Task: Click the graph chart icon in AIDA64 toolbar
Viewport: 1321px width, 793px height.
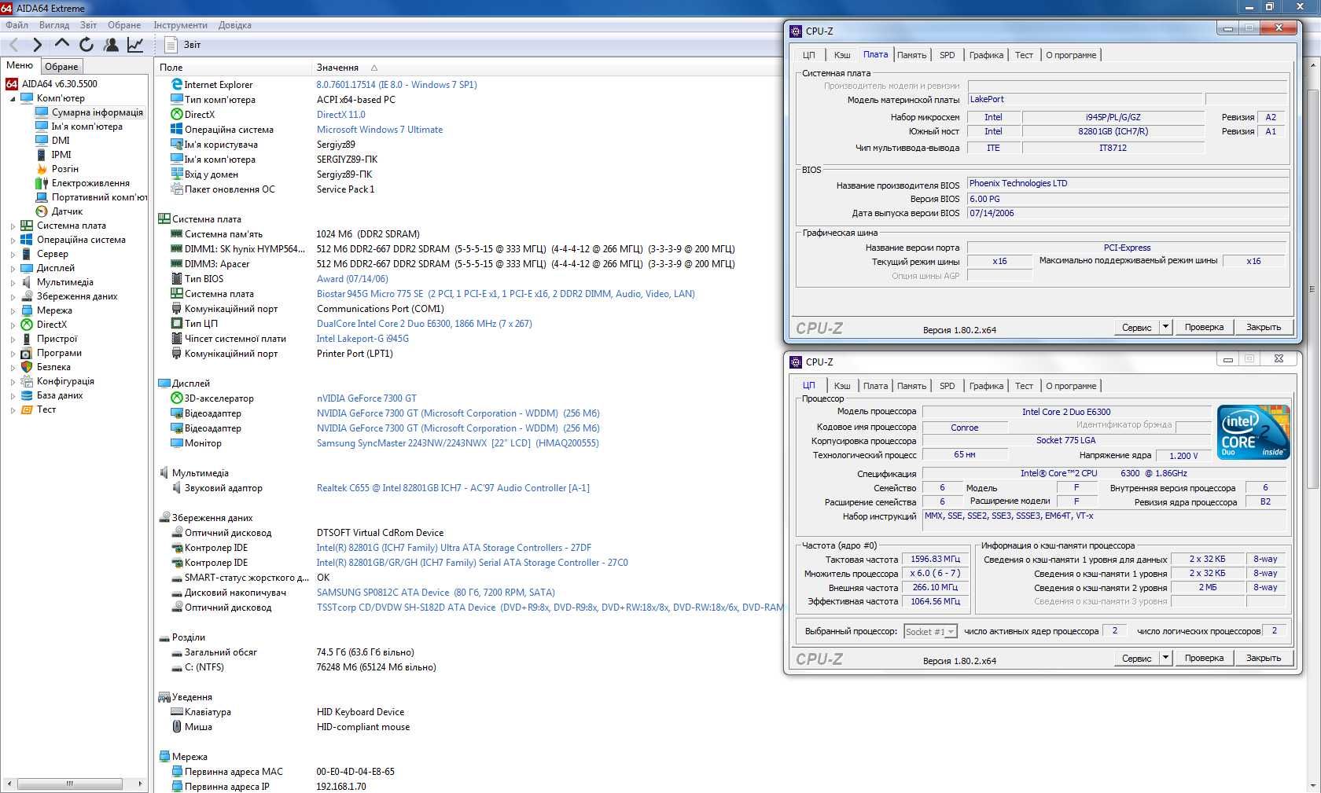Action: [135, 45]
